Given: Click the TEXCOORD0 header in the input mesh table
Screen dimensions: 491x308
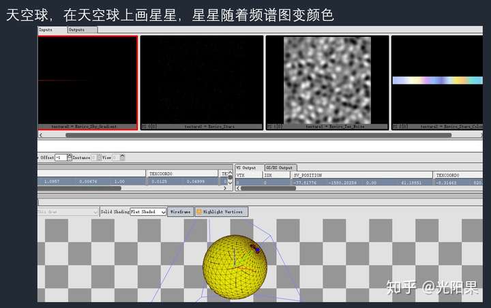Looking at the screenshot, I should [x=182, y=173].
